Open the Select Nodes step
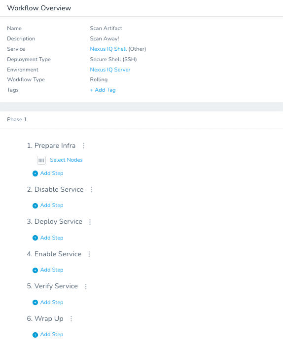 (66, 160)
